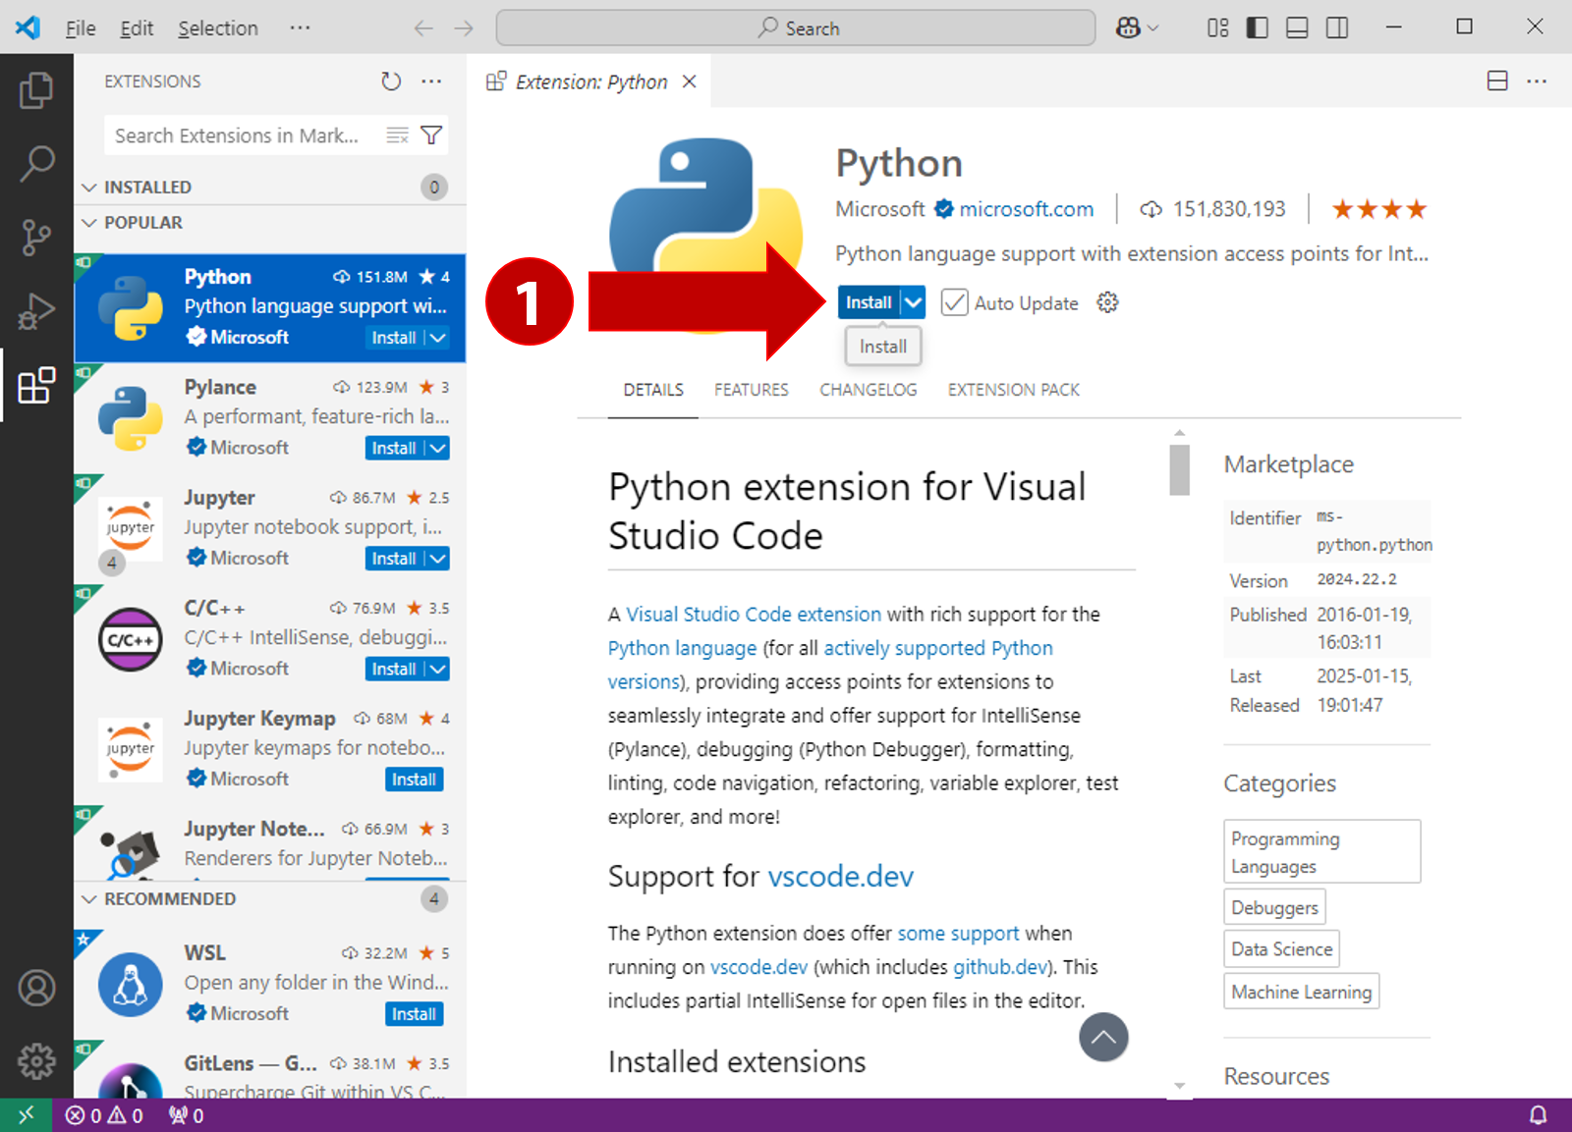Open install dropdown for Python list item

[438, 338]
